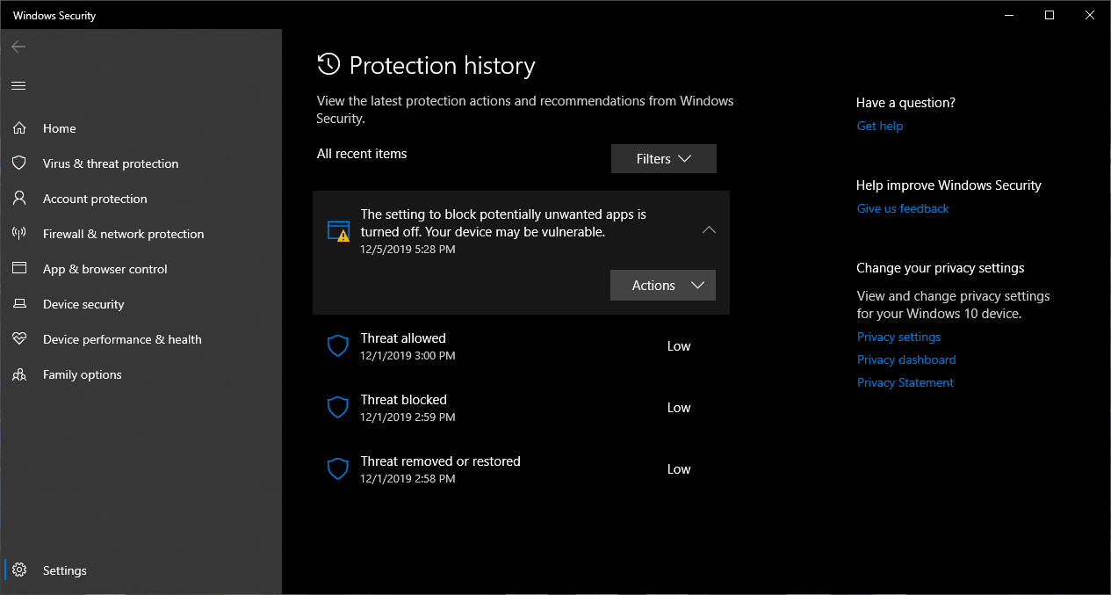Click the Family options people icon
Image resolution: width=1111 pixels, height=595 pixels.
click(18, 374)
